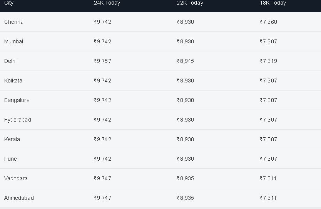Screen dimensions: 321x209
Task: Open the Kolkata row label
Action: [13, 81]
